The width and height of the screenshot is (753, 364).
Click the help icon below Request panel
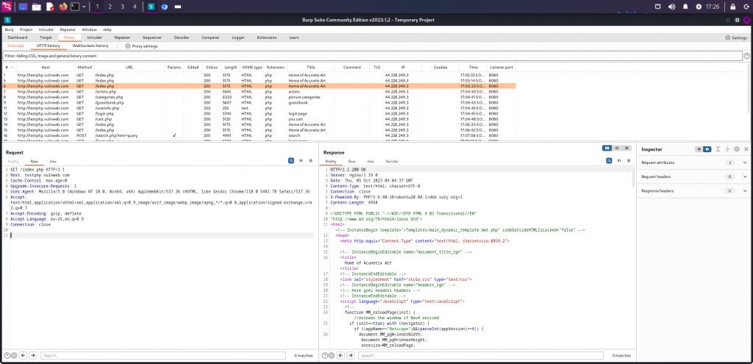[x=7, y=355]
